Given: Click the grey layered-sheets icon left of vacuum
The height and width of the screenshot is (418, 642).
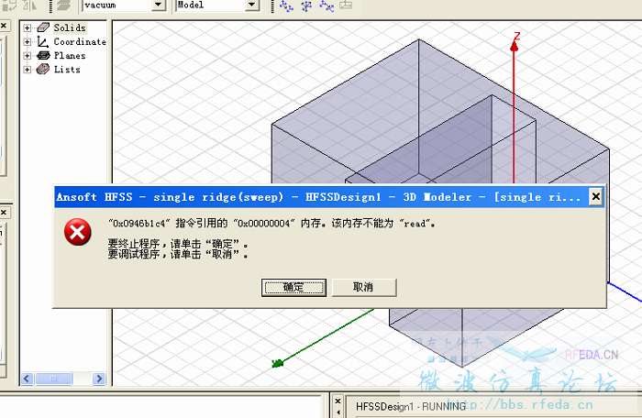Looking at the screenshot, I should [x=64, y=5].
